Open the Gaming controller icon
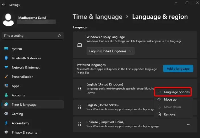 pyautogui.click(x=6, y=114)
